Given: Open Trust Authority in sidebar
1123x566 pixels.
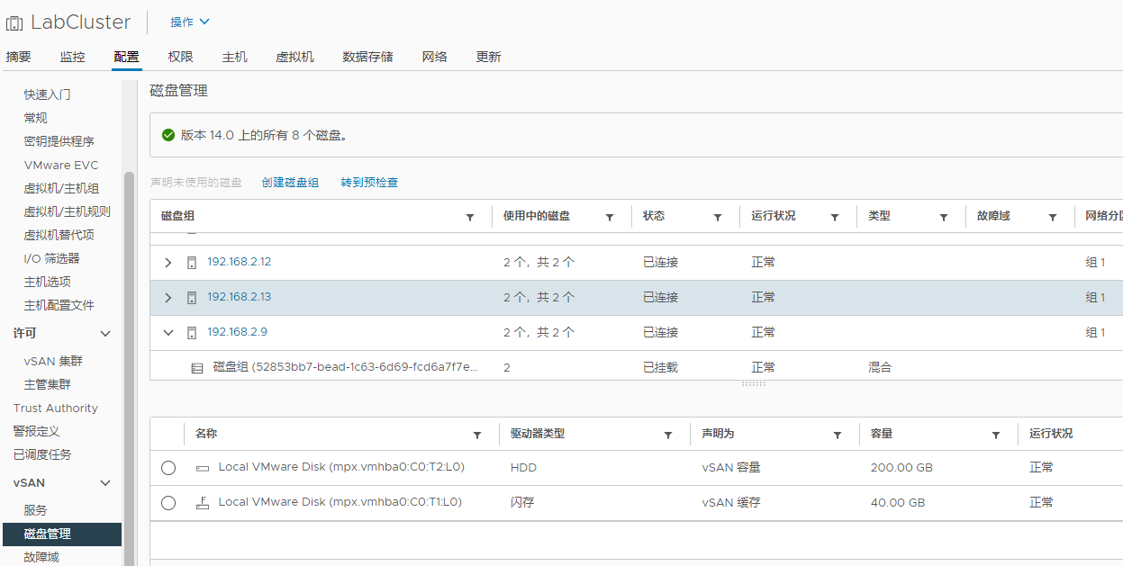Looking at the screenshot, I should click(x=56, y=408).
